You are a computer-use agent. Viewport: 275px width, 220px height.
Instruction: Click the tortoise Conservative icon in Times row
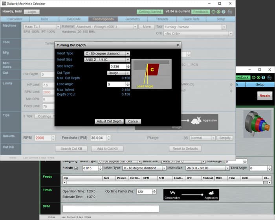pyautogui.click(x=172, y=193)
